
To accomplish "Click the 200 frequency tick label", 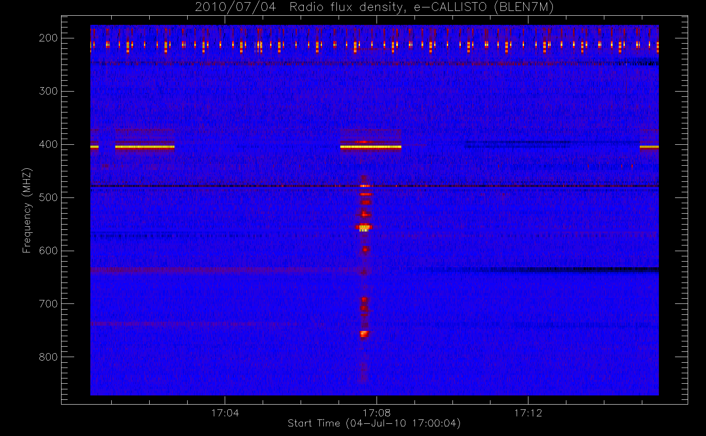I will 48,38.
